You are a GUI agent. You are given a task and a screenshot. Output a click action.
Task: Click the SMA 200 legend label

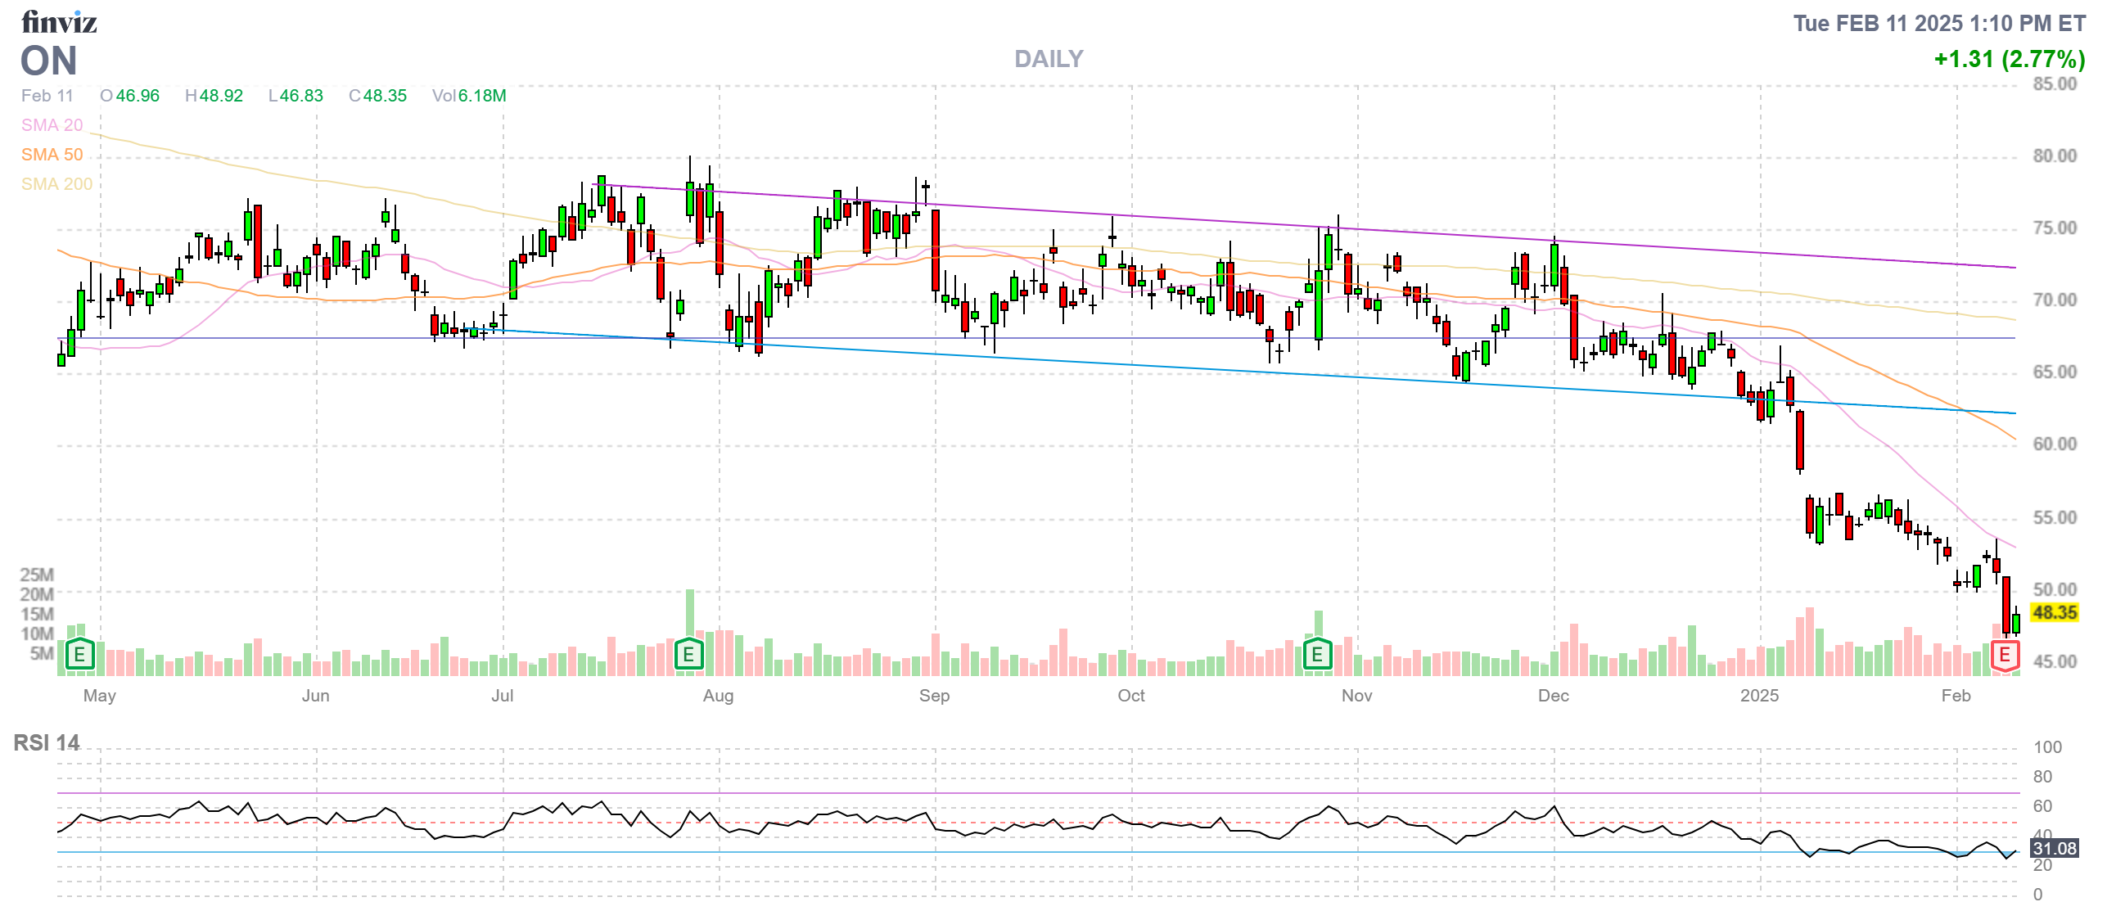click(56, 184)
